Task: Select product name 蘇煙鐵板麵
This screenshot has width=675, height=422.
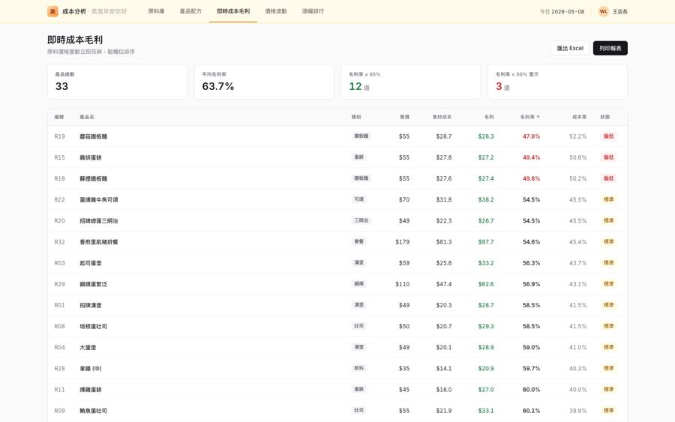Action: pyautogui.click(x=94, y=178)
